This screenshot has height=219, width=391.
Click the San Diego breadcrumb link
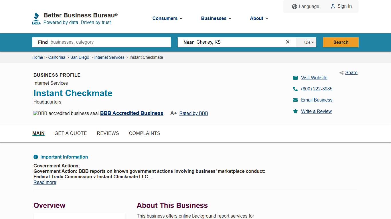[80, 57]
